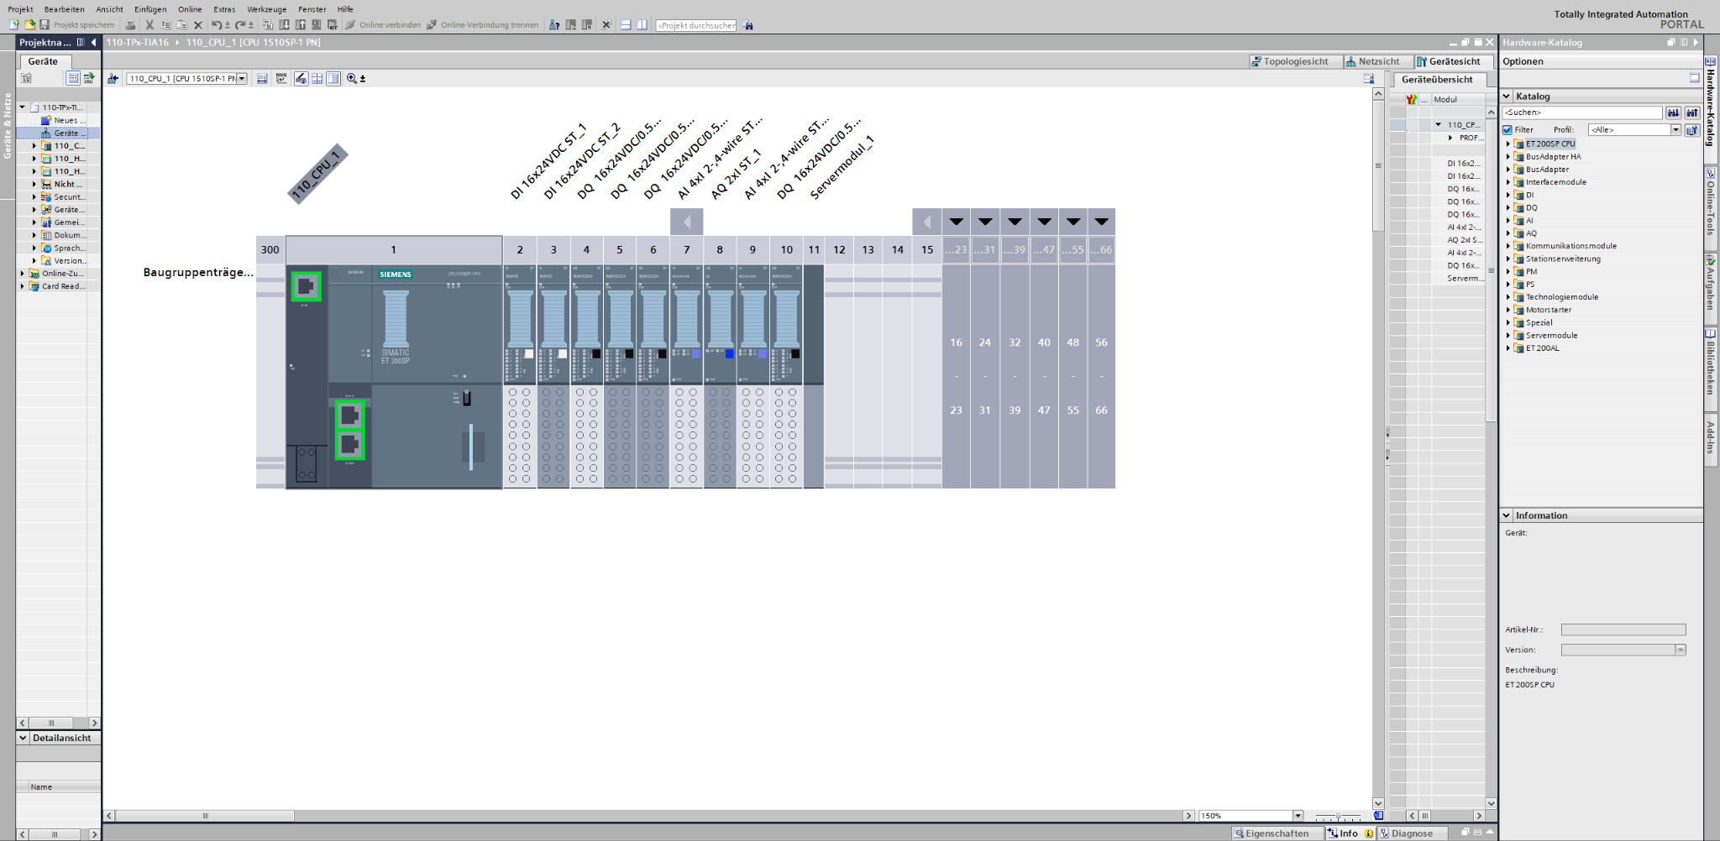Screen dimensions: 1720x841
Task: Click Online verbinden button
Action: tap(383, 25)
